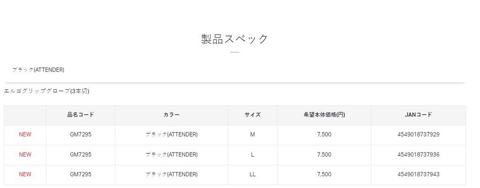
Task: Click the NEW label in the M-size row
Action: (25, 135)
